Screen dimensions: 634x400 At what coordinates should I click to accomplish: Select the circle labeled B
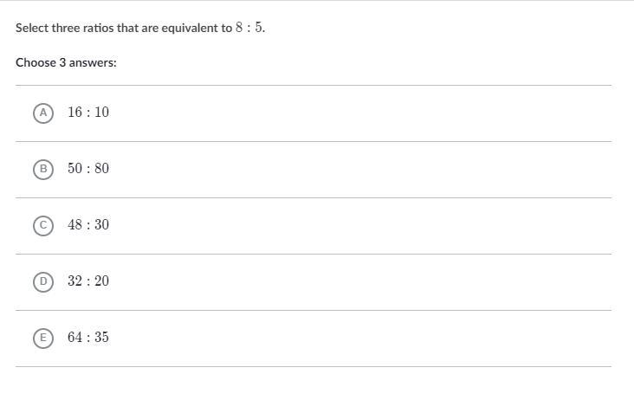tap(43, 170)
